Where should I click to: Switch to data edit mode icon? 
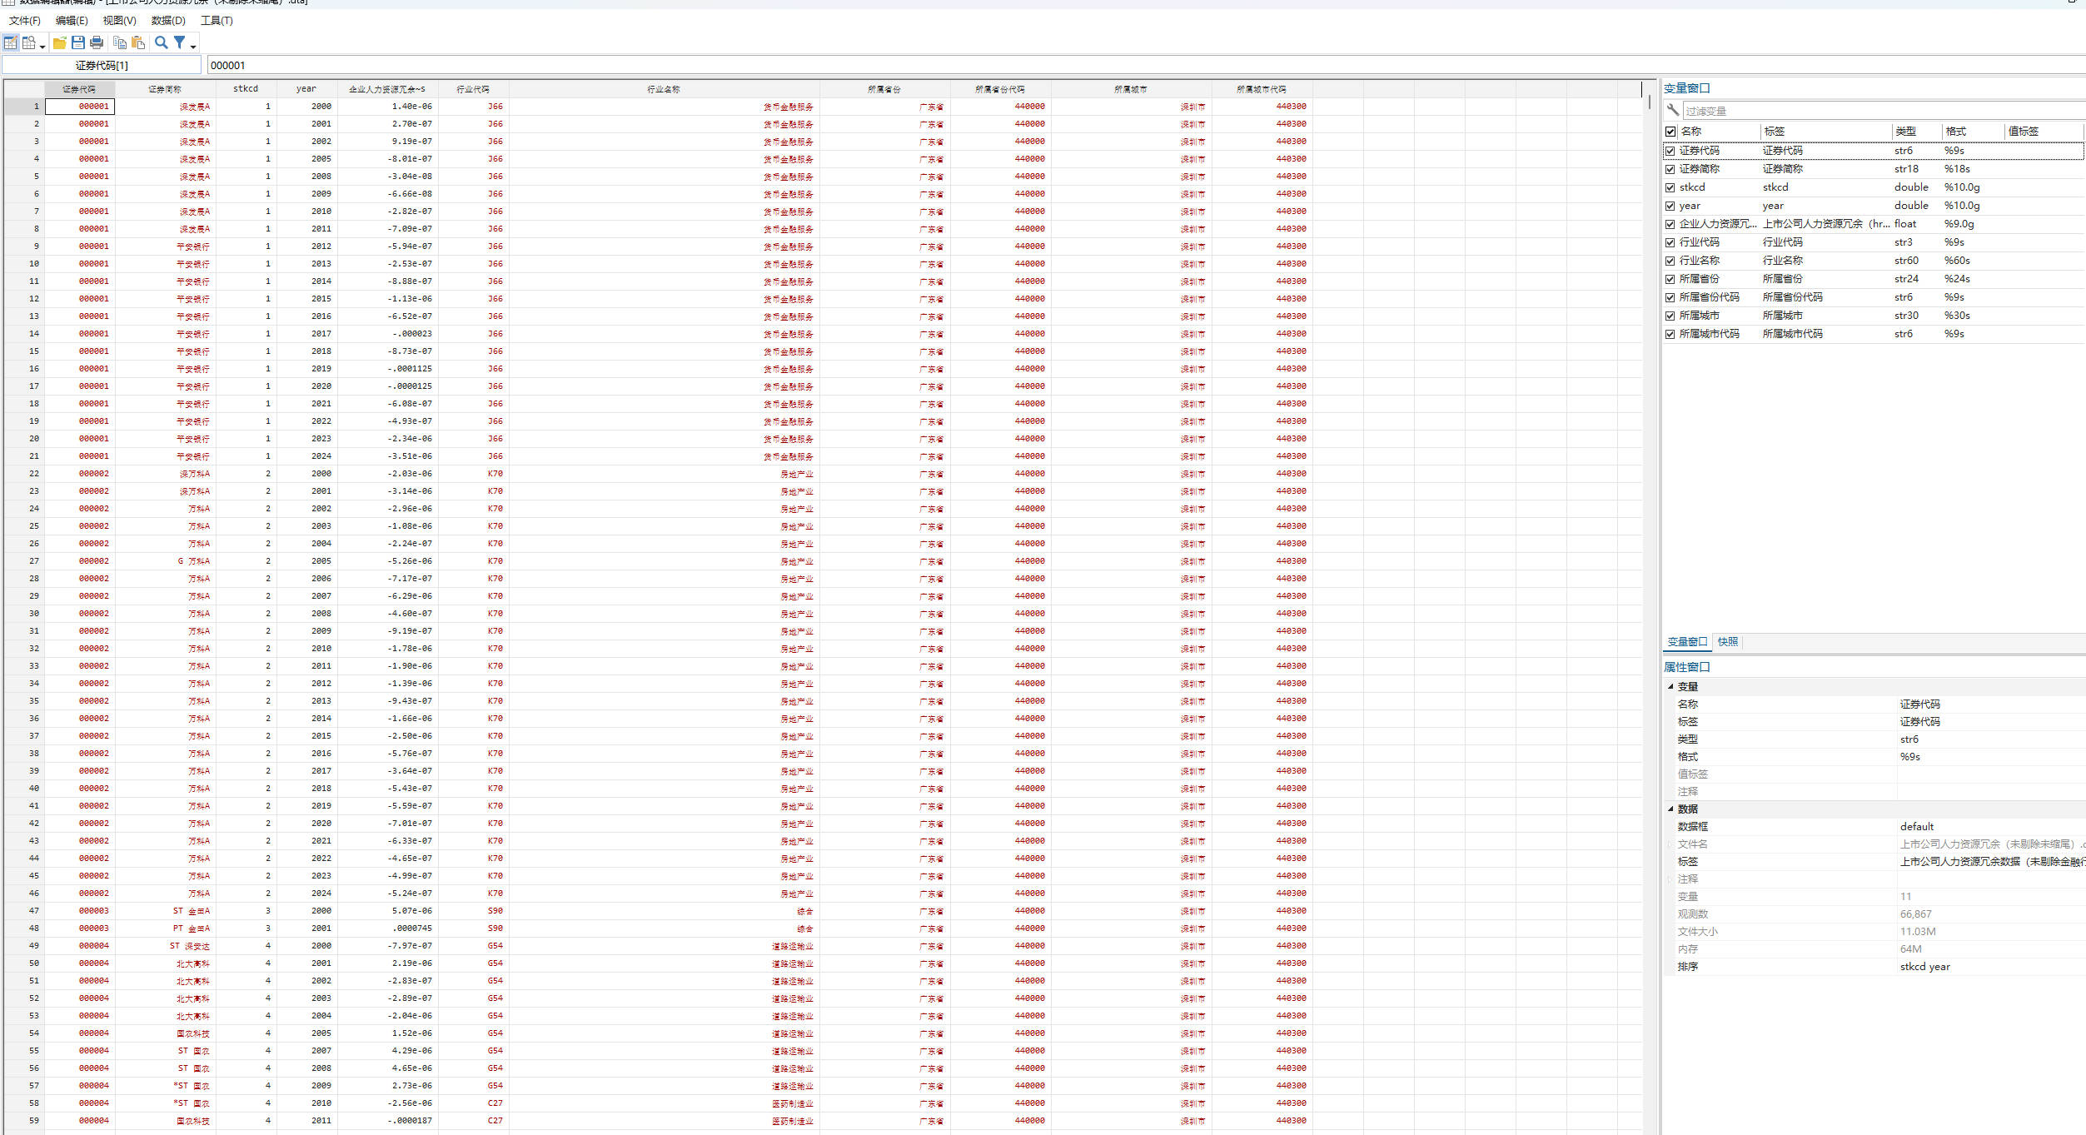tap(11, 42)
